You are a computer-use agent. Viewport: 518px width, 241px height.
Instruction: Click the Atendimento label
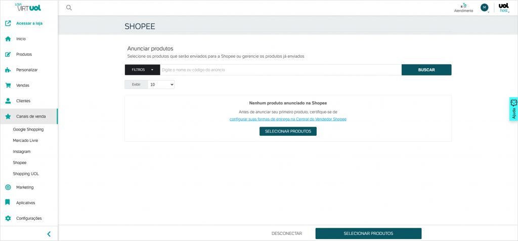[x=463, y=11]
